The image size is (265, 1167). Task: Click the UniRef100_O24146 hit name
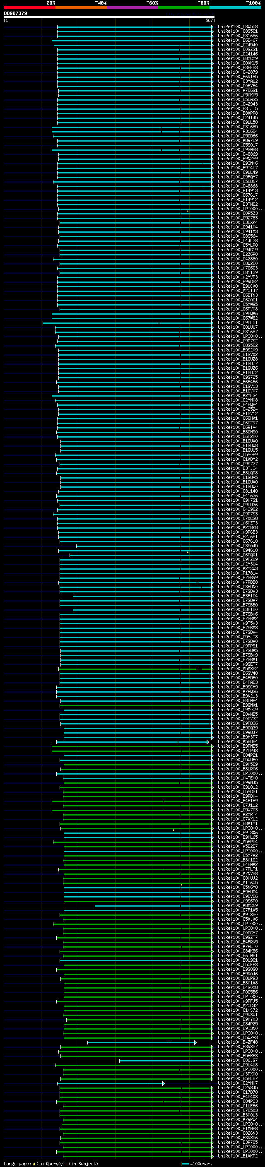click(238, 54)
